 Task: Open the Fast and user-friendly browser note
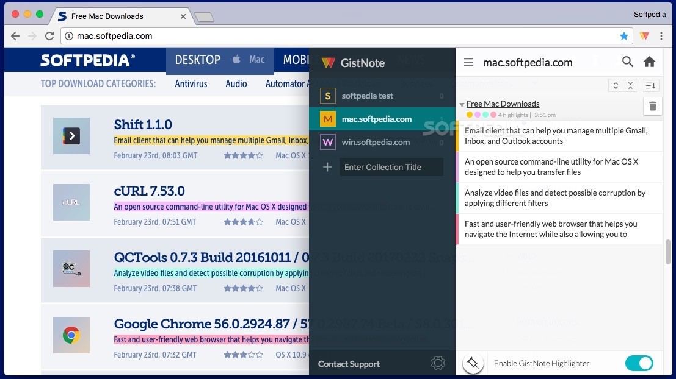click(559, 229)
